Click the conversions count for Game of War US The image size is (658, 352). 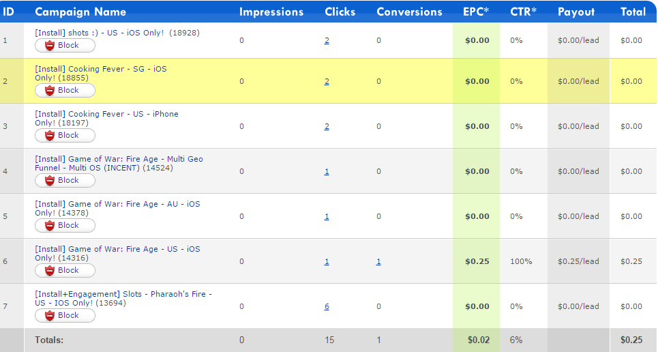pyautogui.click(x=378, y=262)
